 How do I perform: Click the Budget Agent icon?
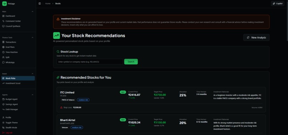click(x=3, y=99)
